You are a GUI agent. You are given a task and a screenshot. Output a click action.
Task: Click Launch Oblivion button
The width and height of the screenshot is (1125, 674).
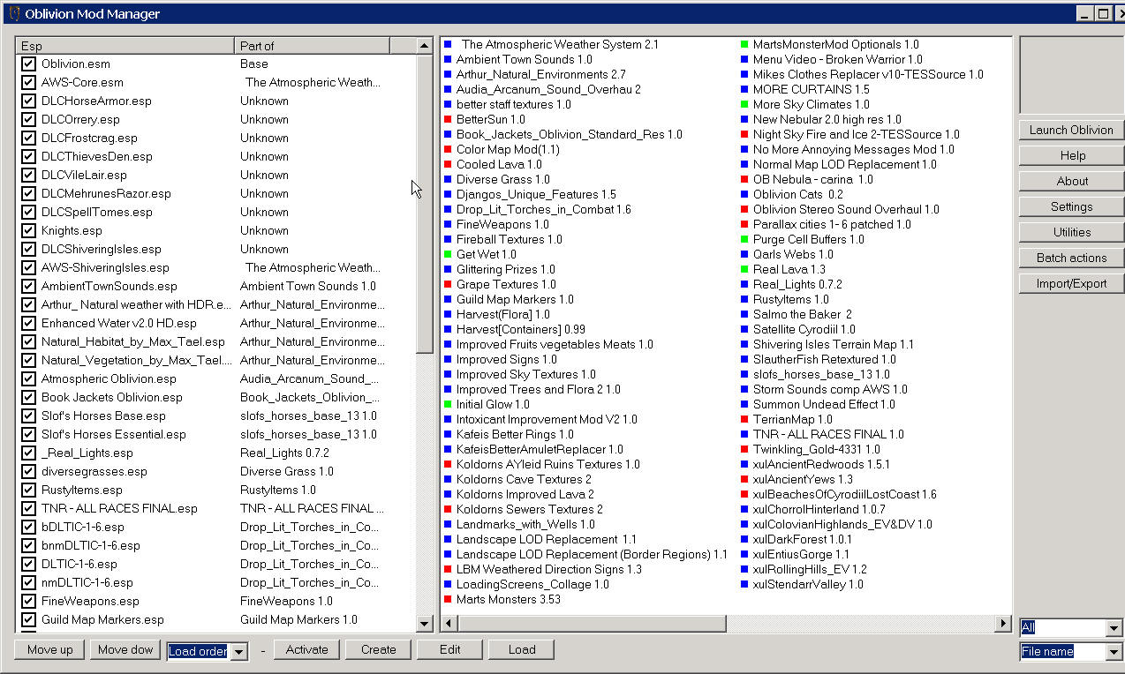[1071, 130]
